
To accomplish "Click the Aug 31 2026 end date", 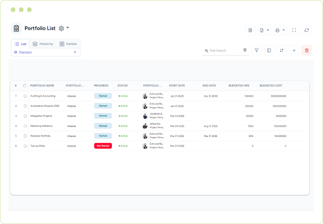I will click(x=211, y=126).
